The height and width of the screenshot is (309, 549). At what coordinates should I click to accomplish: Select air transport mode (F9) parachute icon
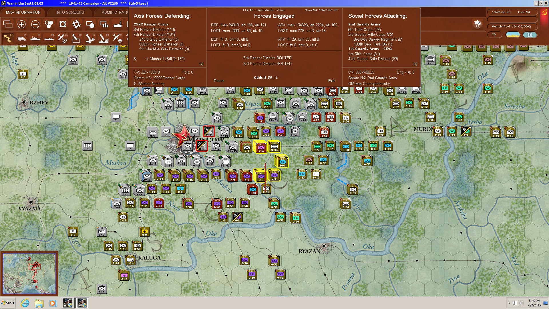(x=118, y=38)
